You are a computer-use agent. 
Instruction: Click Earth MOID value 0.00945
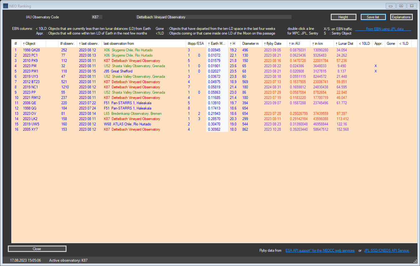click(214, 50)
